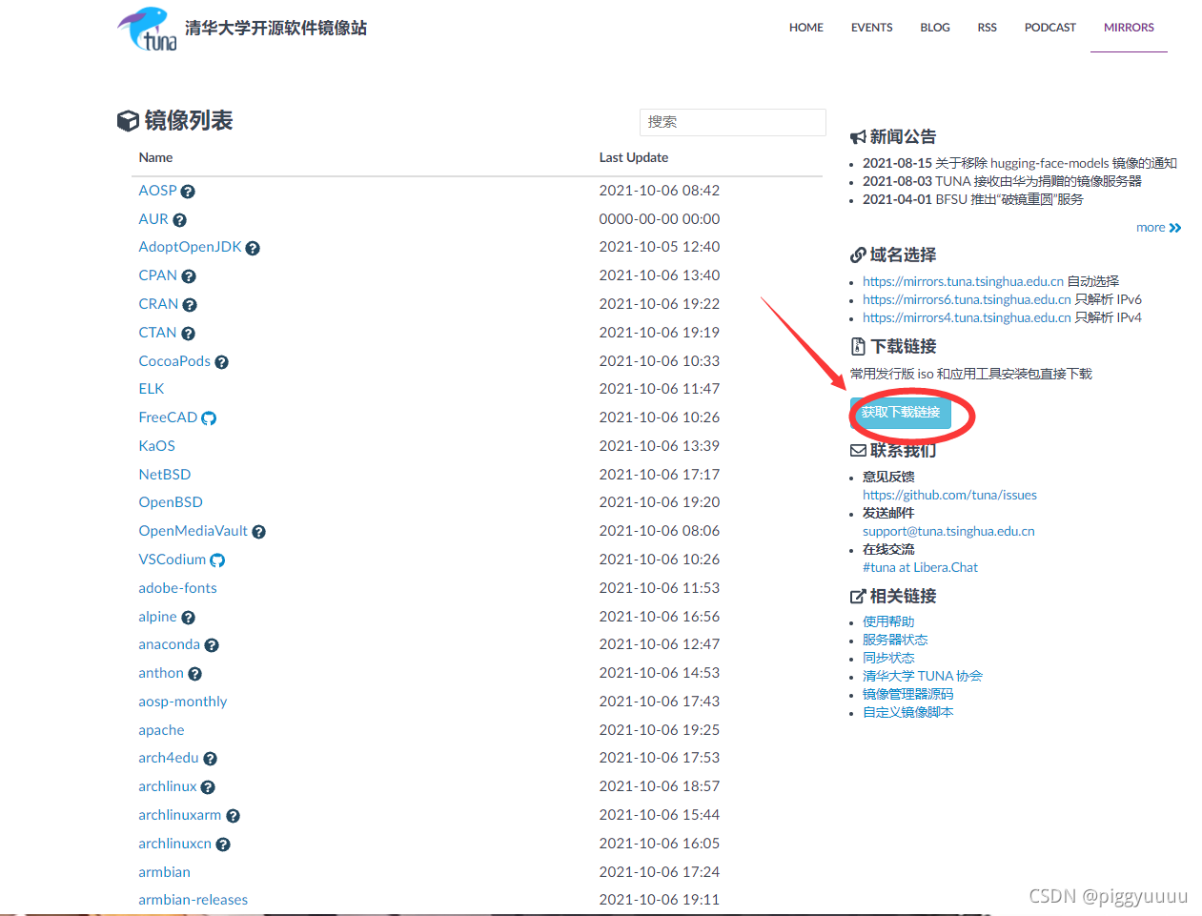
Task: Open the help icon beside CPAN
Action: pyautogui.click(x=189, y=276)
